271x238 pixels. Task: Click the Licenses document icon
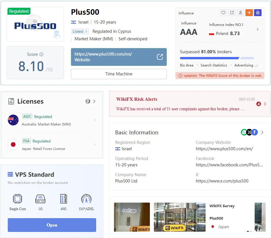point(11,101)
